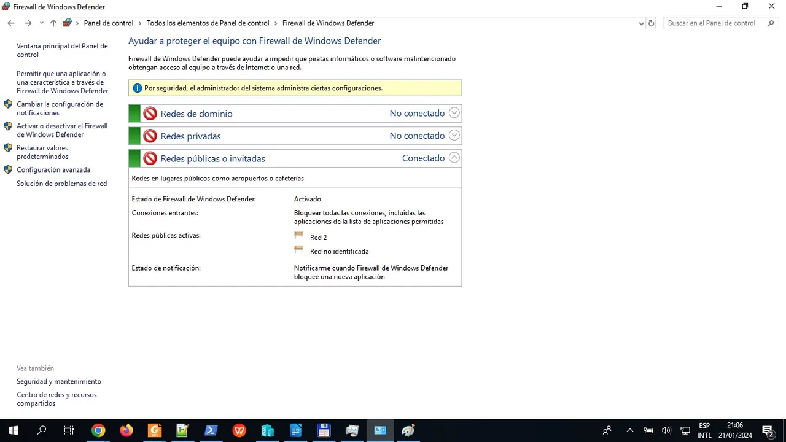Go up one level with up arrow
Screen dimensions: 786x442
point(53,23)
